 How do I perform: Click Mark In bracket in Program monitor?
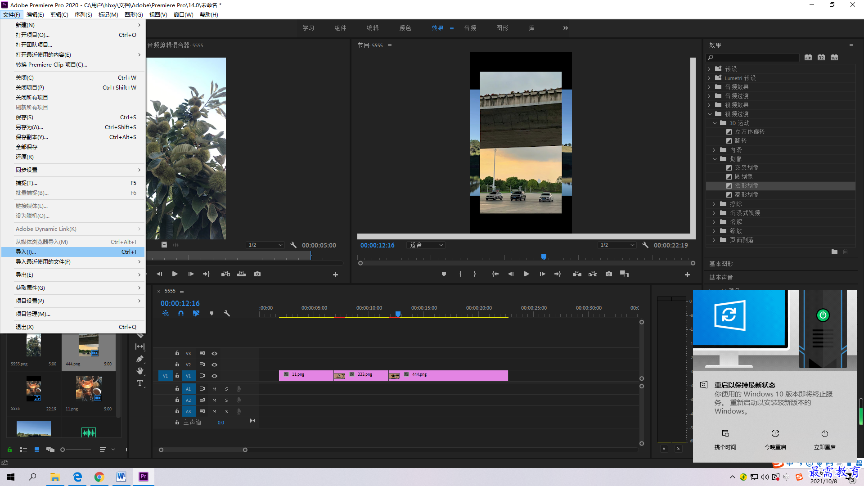(460, 274)
